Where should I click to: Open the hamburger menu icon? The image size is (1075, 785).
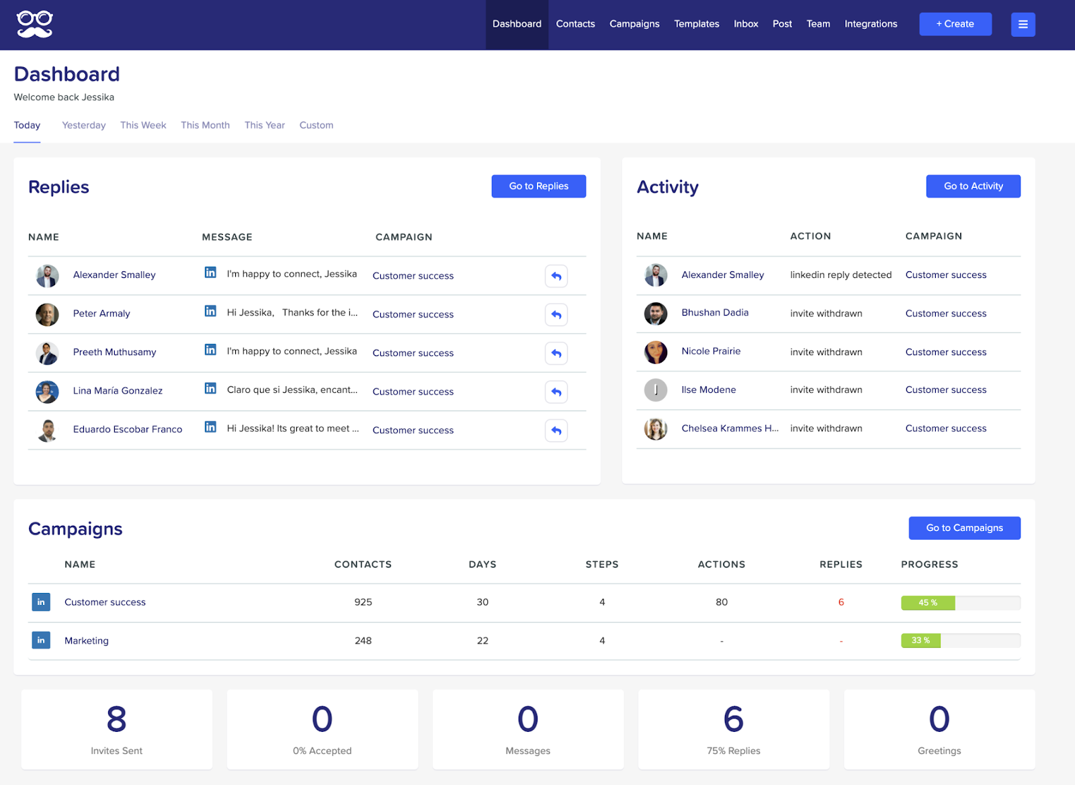pos(1023,24)
